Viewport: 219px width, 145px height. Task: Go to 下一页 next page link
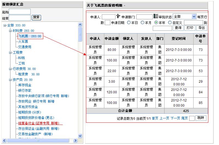tap(175, 118)
